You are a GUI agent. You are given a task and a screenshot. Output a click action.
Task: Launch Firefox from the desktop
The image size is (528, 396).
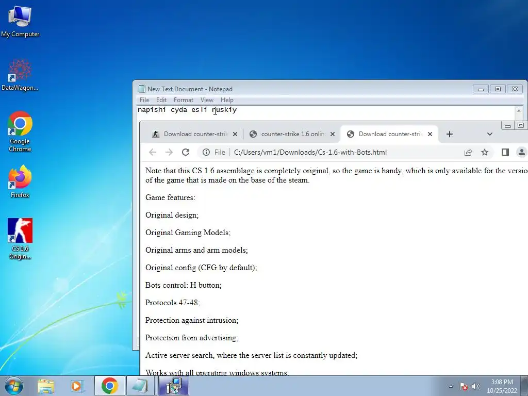(x=20, y=181)
